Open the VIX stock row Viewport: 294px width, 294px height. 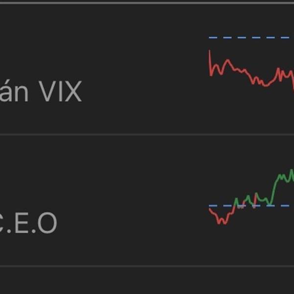[x=147, y=69]
